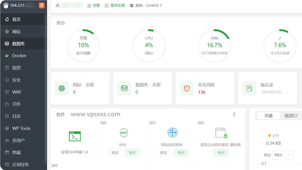302x170 pixels.
Task: Click the disk / 7.6% usage gauge
Action: (280, 46)
